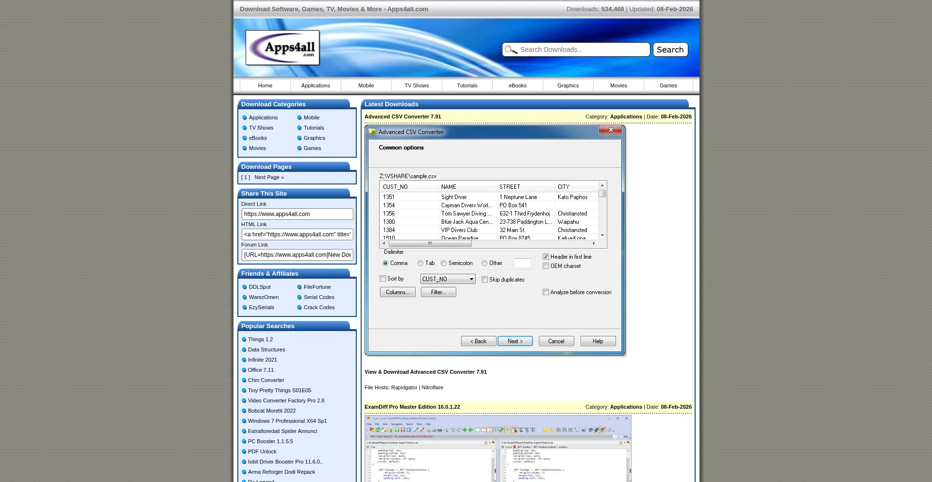Go to Mobile in the top navigation bar
932x482 pixels.
pyautogui.click(x=366, y=85)
